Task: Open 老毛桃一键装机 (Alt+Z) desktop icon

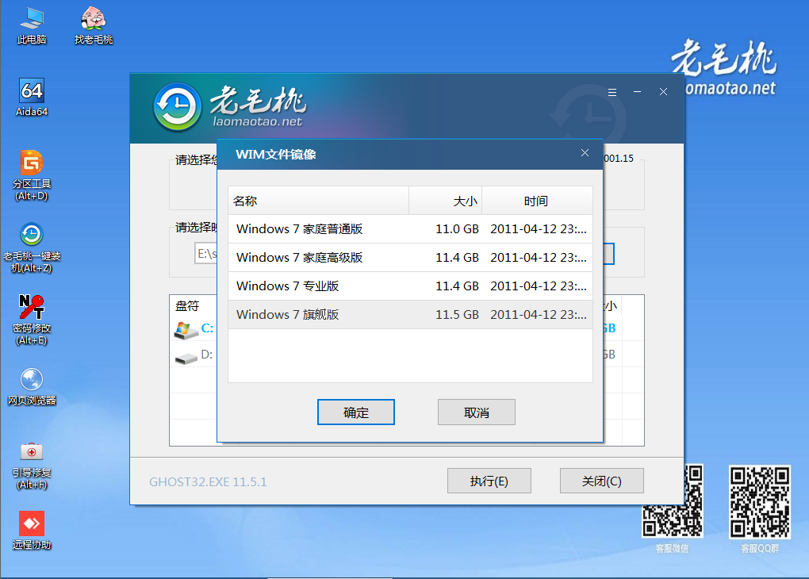Action: (x=32, y=247)
